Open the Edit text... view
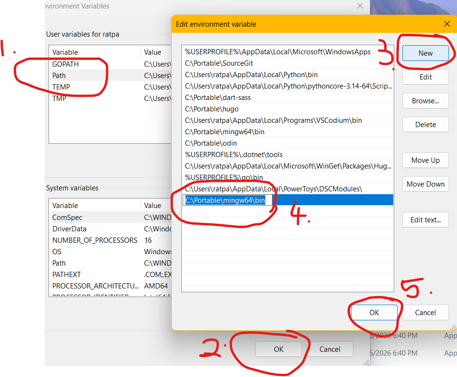 pyautogui.click(x=425, y=220)
